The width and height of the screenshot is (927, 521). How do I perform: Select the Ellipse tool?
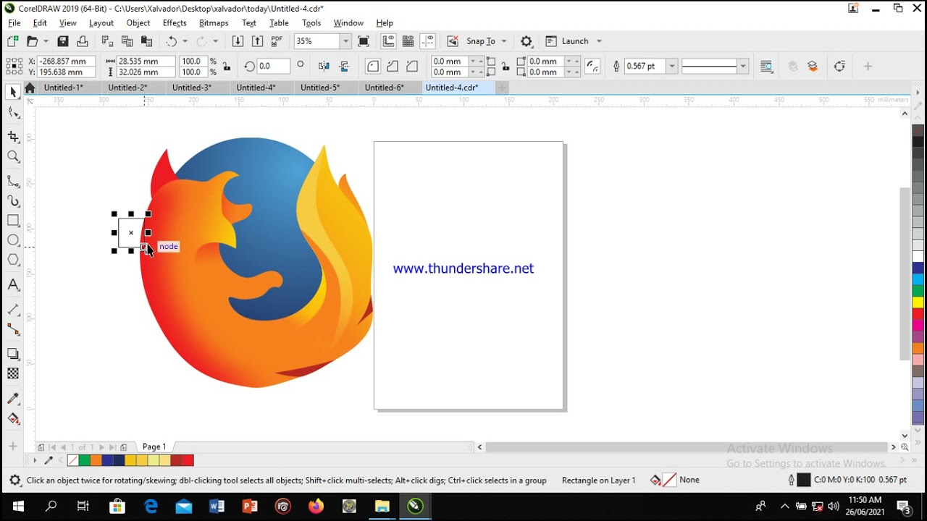(13, 240)
